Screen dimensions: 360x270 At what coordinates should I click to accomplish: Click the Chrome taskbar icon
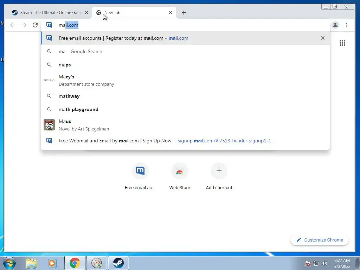coord(75,263)
